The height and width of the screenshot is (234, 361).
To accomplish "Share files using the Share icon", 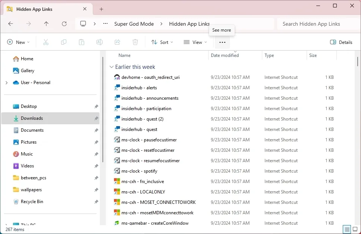I will point(117,42).
